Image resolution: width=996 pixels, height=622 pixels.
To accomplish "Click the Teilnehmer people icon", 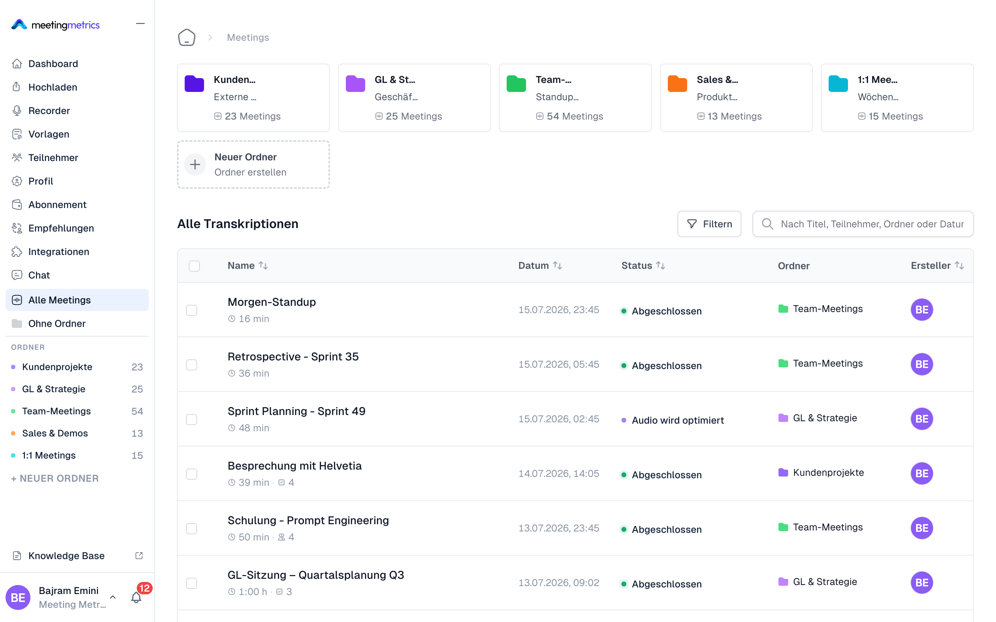I will click(17, 158).
